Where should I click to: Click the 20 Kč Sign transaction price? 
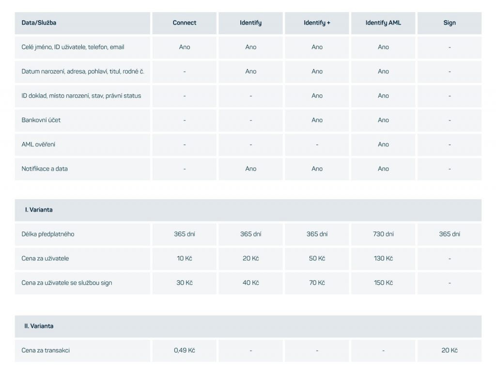click(x=449, y=351)
